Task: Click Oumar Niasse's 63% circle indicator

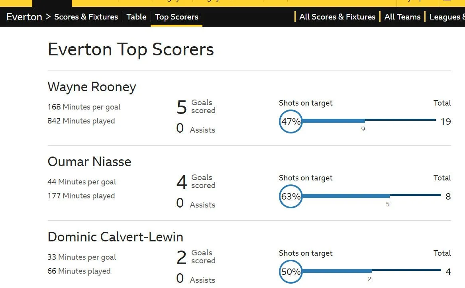Action: pyautogui.click(x=291, y=196)
